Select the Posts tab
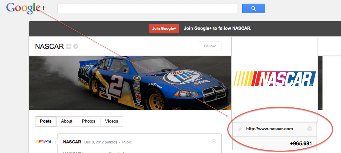Image resolution: width=341 pixels, height=153 pixels. click(x=46, y=121)
